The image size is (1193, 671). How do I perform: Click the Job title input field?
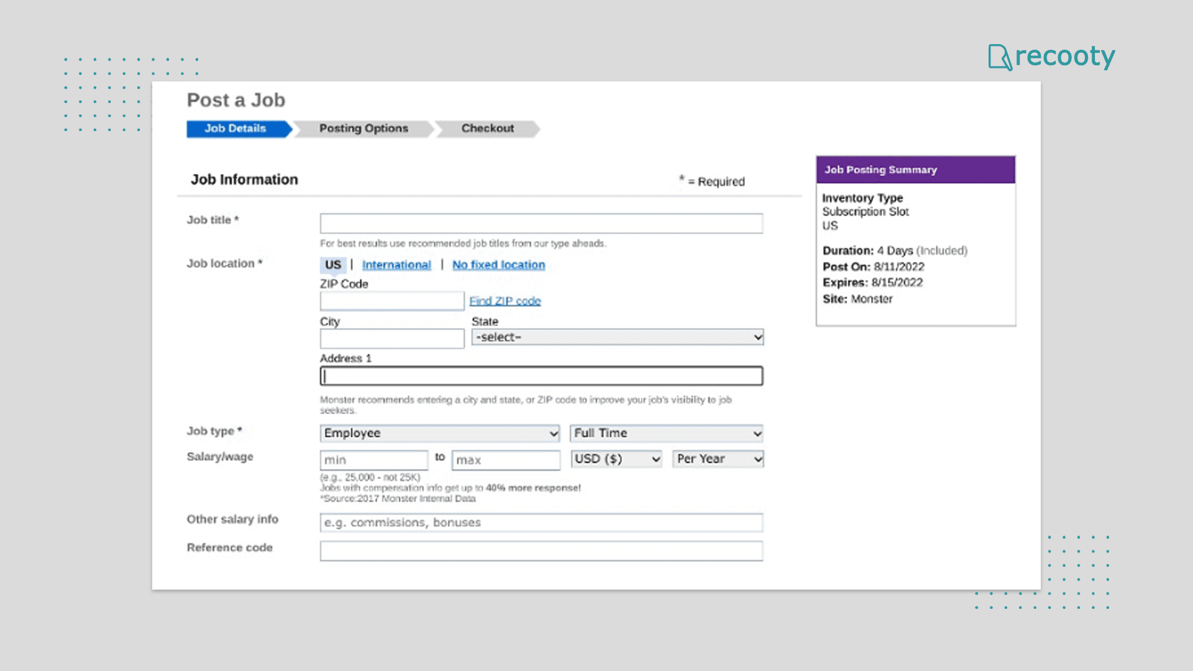[x=541, y=224]
